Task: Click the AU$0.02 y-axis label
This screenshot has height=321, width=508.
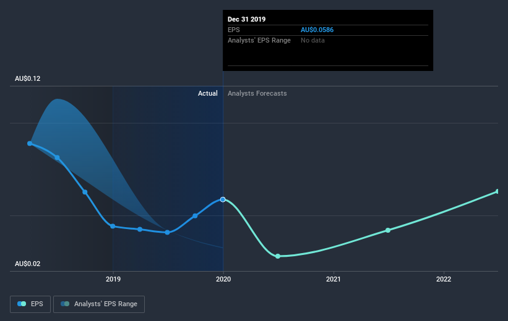Action: (28, 264)
